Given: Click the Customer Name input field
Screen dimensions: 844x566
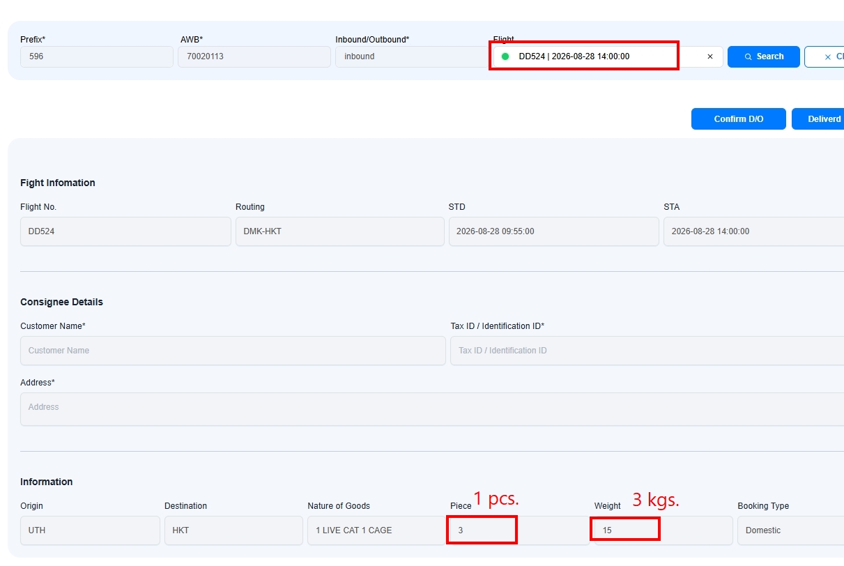Looking at the screenshot, I should [233, 351].
